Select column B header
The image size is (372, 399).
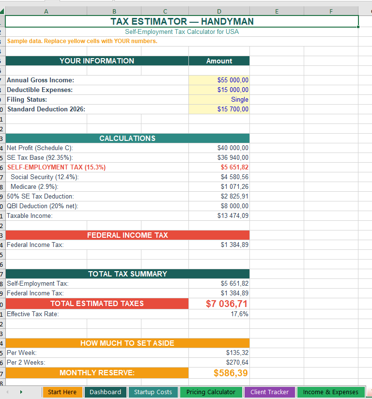[x=114, y=12]
